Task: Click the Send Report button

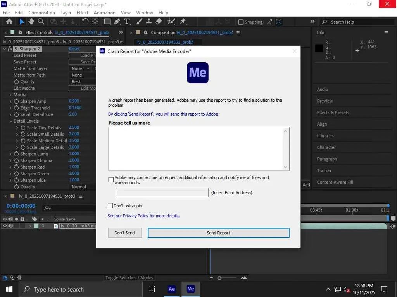Action: coord(218,233)
